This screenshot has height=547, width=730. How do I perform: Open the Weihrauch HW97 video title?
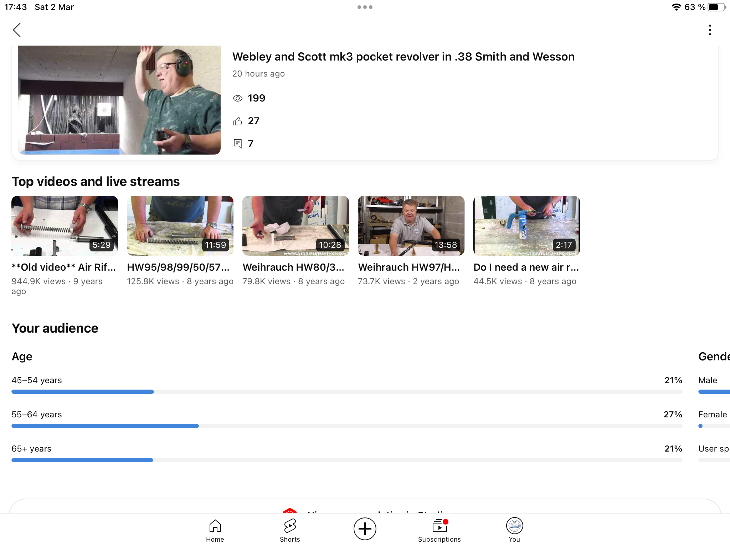click(x=409, y=267)
